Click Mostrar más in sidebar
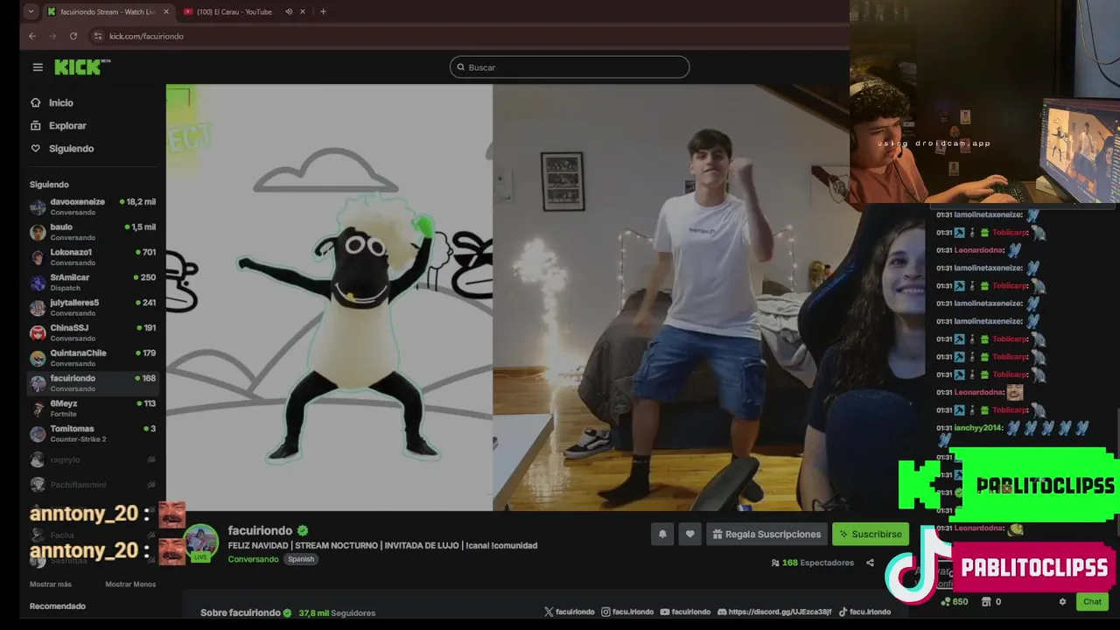1120x630 pixels. click(x=51, y=584)
